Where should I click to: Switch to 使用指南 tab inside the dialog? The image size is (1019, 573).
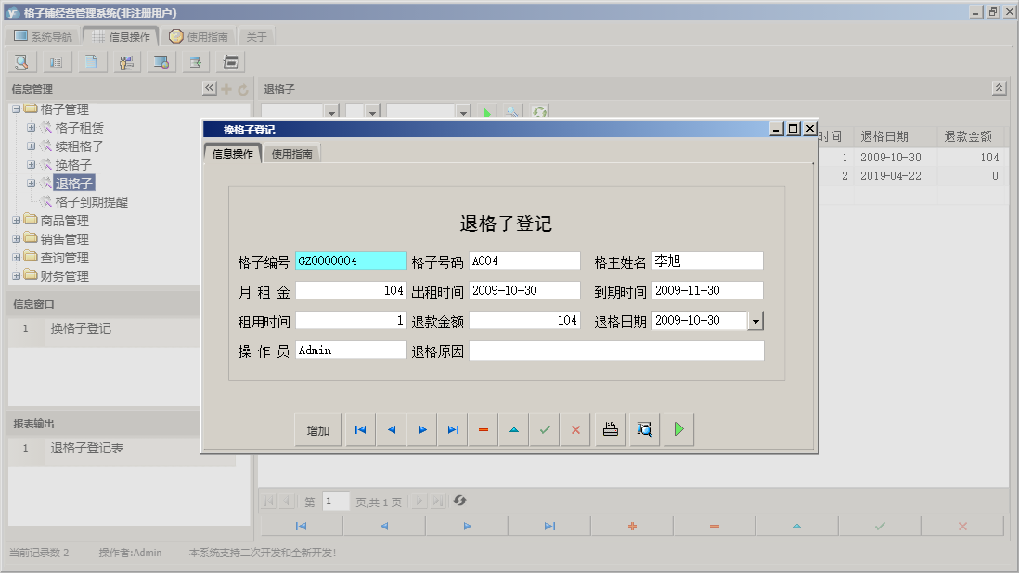click(x=291, y=155)
